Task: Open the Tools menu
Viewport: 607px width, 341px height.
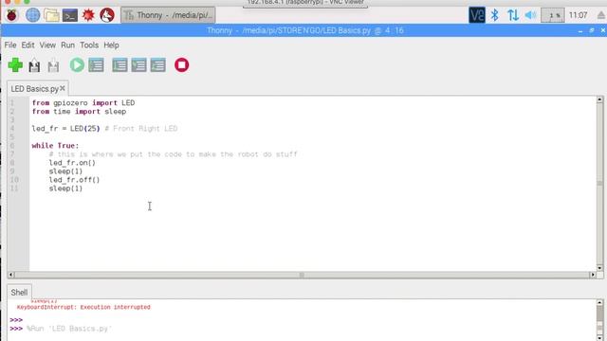Action: click(x=89, y=45)
